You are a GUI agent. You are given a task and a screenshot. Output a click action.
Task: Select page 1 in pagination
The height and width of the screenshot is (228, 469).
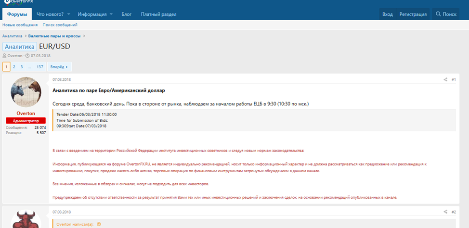[6, 67]
